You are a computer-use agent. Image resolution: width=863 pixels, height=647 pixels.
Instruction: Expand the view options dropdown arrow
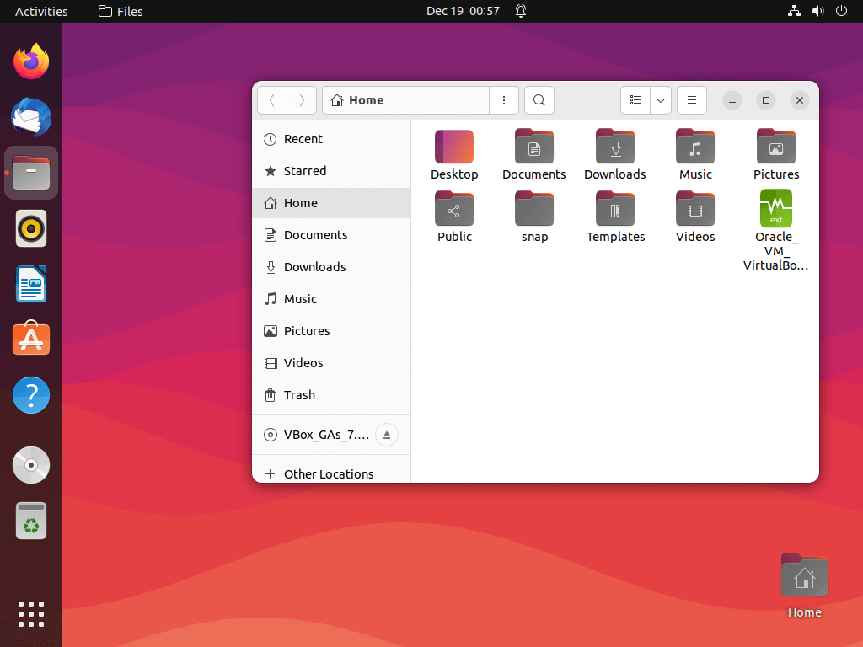(661, 100)
